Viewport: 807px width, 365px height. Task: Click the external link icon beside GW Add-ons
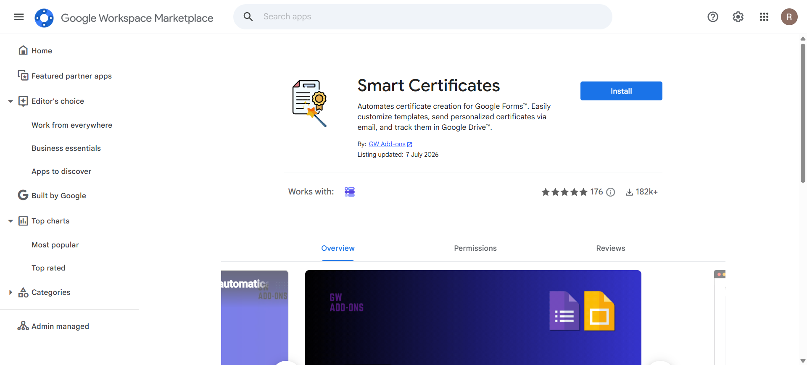point(410,144)
